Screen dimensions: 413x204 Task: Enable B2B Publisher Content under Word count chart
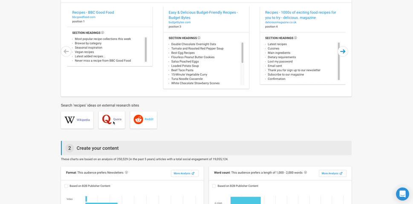point(214,186)
